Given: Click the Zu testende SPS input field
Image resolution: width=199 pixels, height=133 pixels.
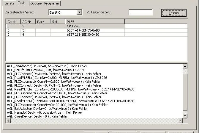Looking at the screenshot, I should pos(140,12).
